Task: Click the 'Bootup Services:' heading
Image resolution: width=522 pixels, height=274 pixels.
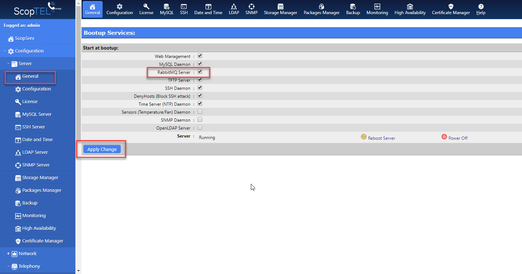Action: [109, 33]
